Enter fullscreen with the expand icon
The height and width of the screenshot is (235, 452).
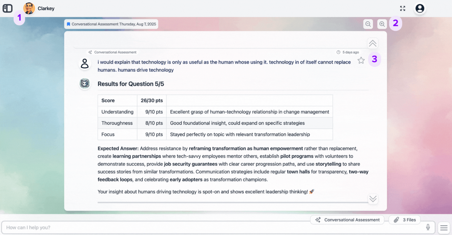point(403,8)
